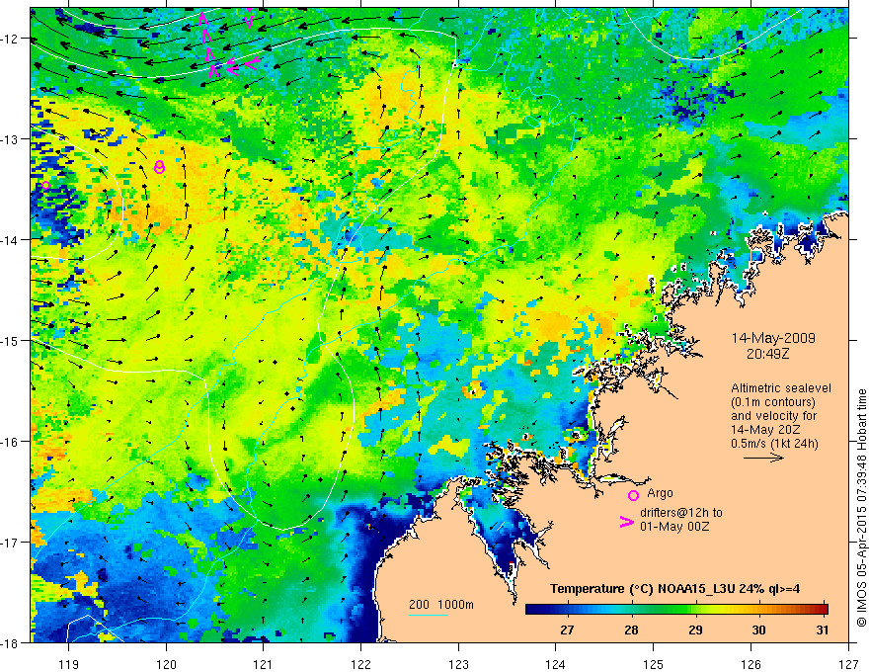Click the cyan isobath legend line under 200 1000m

coord(429,615)
